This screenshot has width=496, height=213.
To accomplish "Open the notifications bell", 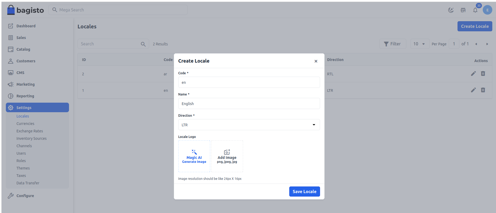I will pos(475,10).
